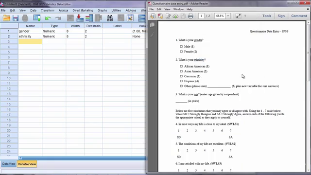
Task: Open the Window menu in Adobe Reader
Action: tap(178, 9)
